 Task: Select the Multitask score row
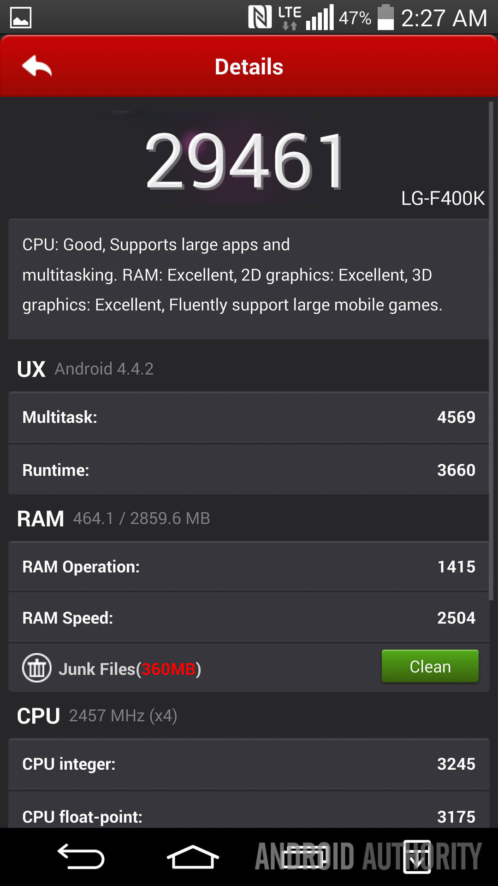tap(249, 417)
